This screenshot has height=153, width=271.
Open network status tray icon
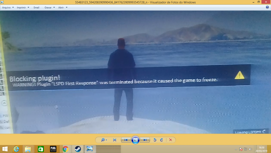point(246,149)
